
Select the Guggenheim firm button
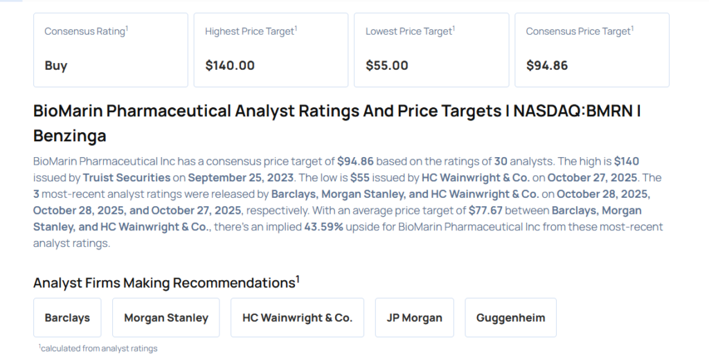(x=510, y=318)
